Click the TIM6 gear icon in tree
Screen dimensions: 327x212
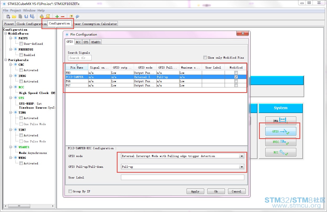15,112
